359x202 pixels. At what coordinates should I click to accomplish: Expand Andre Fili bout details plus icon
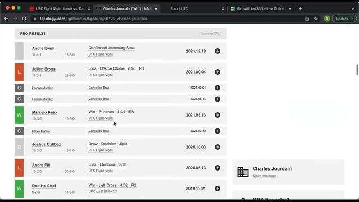coord(218,168)
